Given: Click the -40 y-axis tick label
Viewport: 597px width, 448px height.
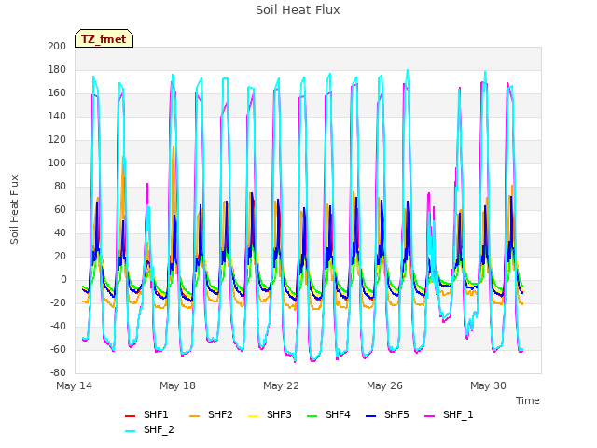Looking at the screenshot, I should coord(58,326).
